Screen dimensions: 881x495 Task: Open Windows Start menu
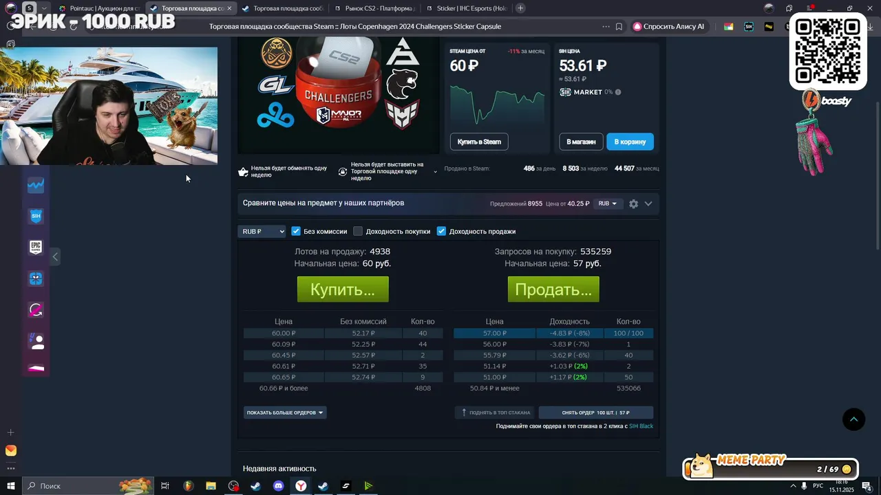click(10, 486)
